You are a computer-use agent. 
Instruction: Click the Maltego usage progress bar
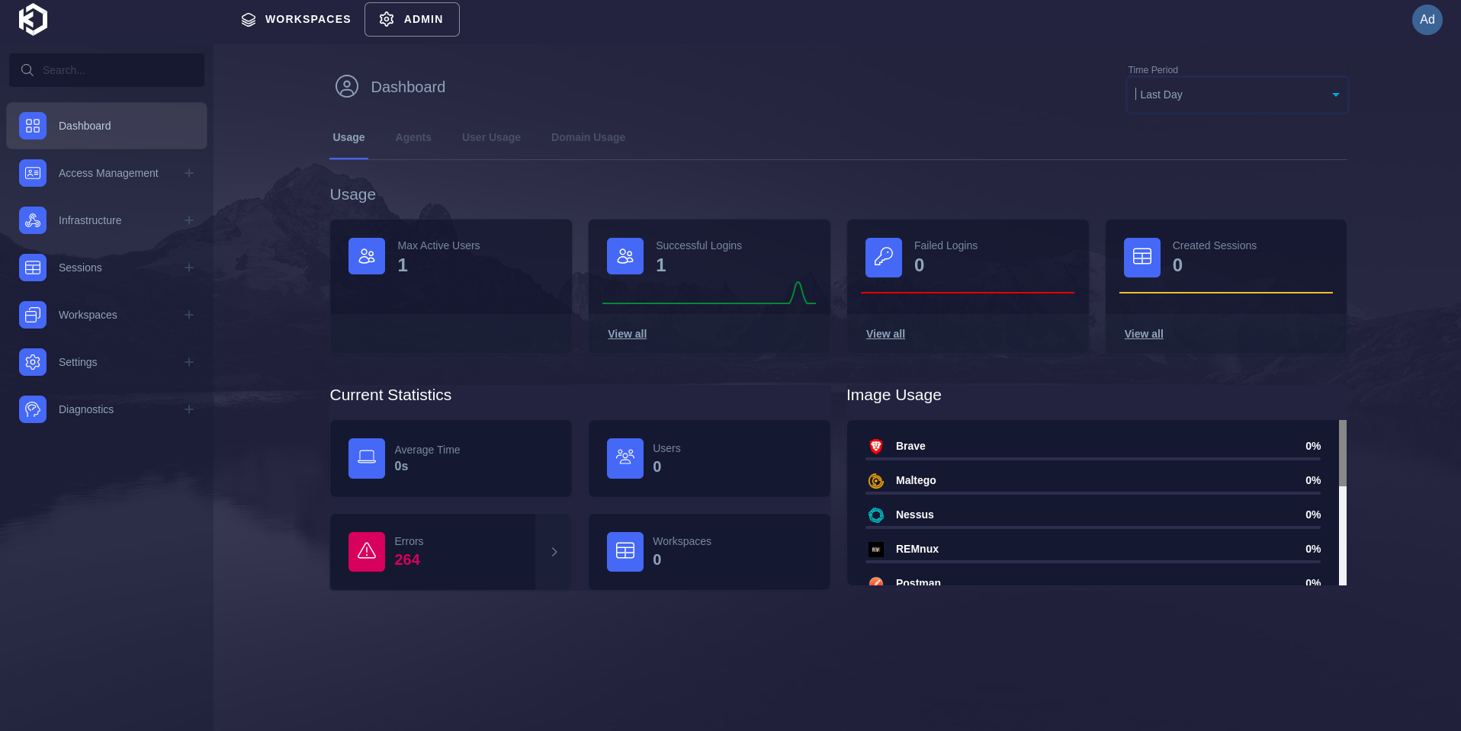click(1093, 493)
